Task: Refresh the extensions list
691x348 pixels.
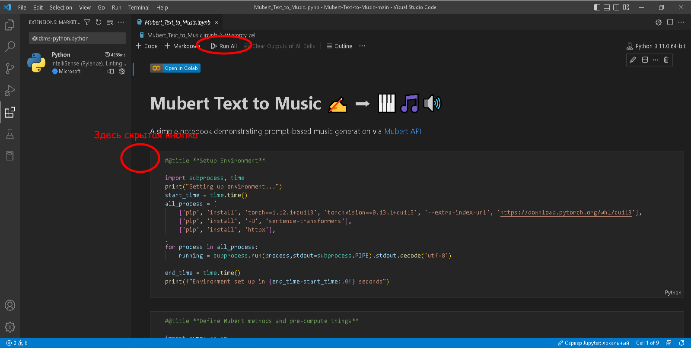Action: [99, 22]
